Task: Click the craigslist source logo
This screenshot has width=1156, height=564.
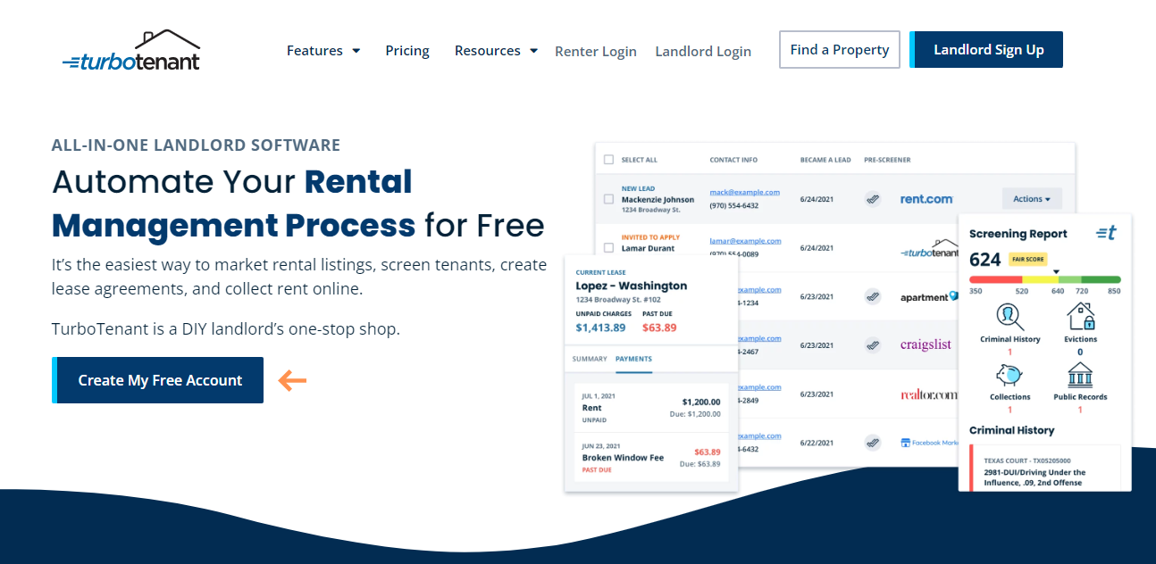Action: [926, 344]
